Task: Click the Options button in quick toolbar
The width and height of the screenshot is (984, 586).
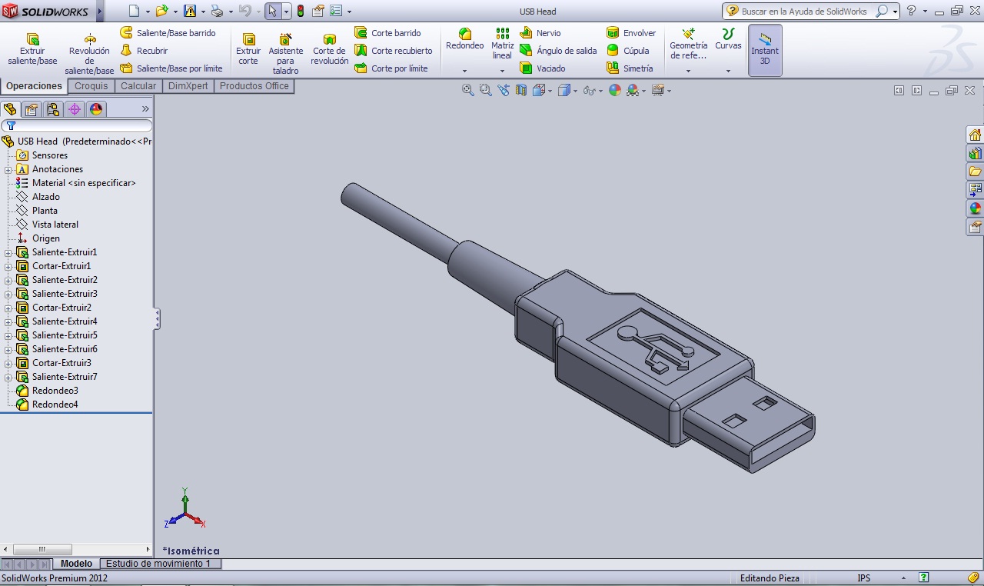Action: (x=336, y=12)
